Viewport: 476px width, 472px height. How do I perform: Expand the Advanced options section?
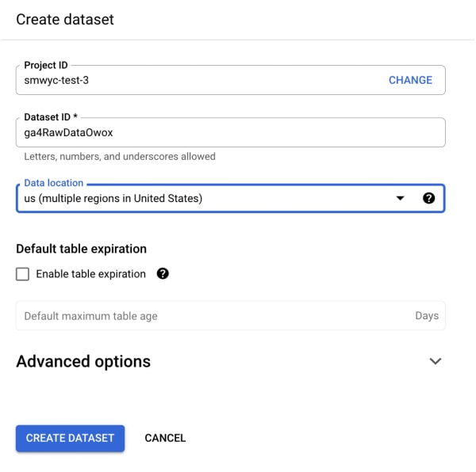tap(83, 361)
